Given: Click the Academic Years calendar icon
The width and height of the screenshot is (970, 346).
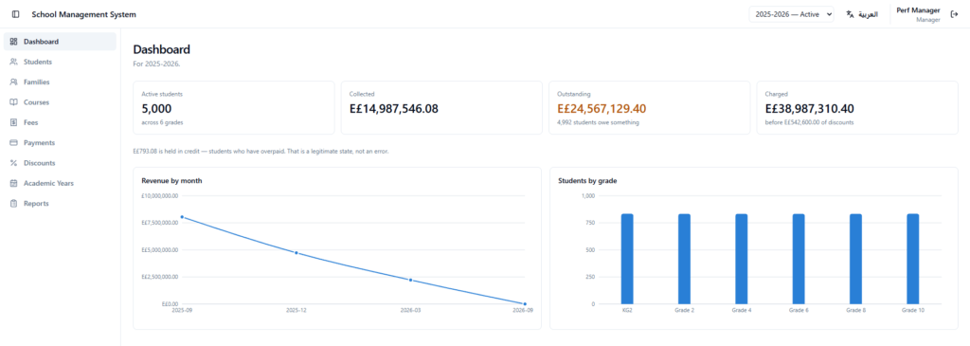Looking at the screenshot, I should click(x=13, y=183).
